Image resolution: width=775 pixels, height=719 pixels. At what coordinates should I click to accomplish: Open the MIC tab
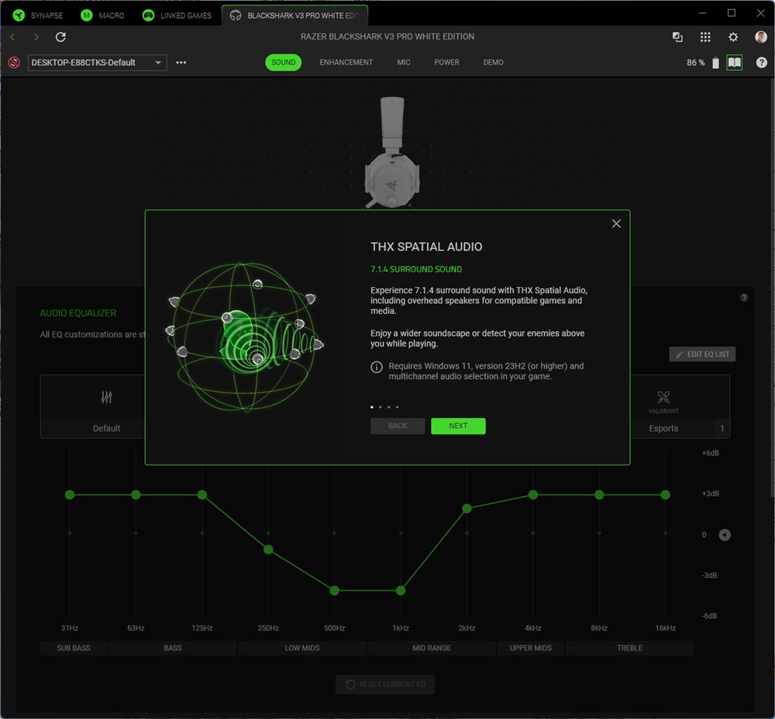404,63
